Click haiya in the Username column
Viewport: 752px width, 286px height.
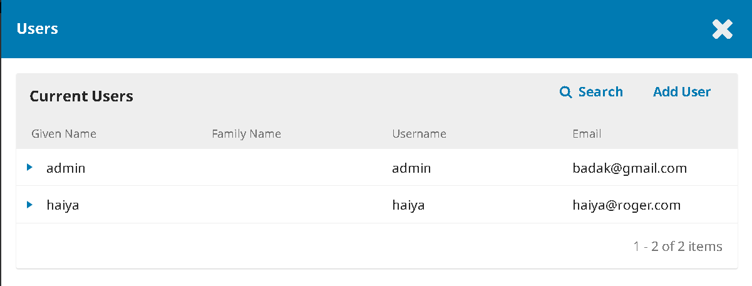[x=408, y=205]
